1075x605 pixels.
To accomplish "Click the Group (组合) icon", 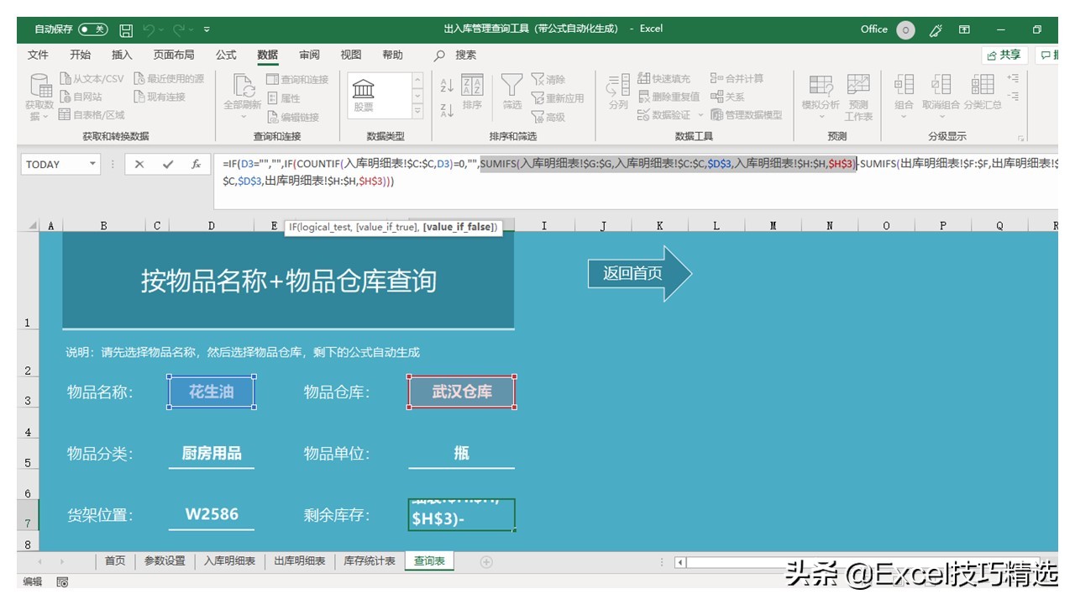I will click(905, 87).
